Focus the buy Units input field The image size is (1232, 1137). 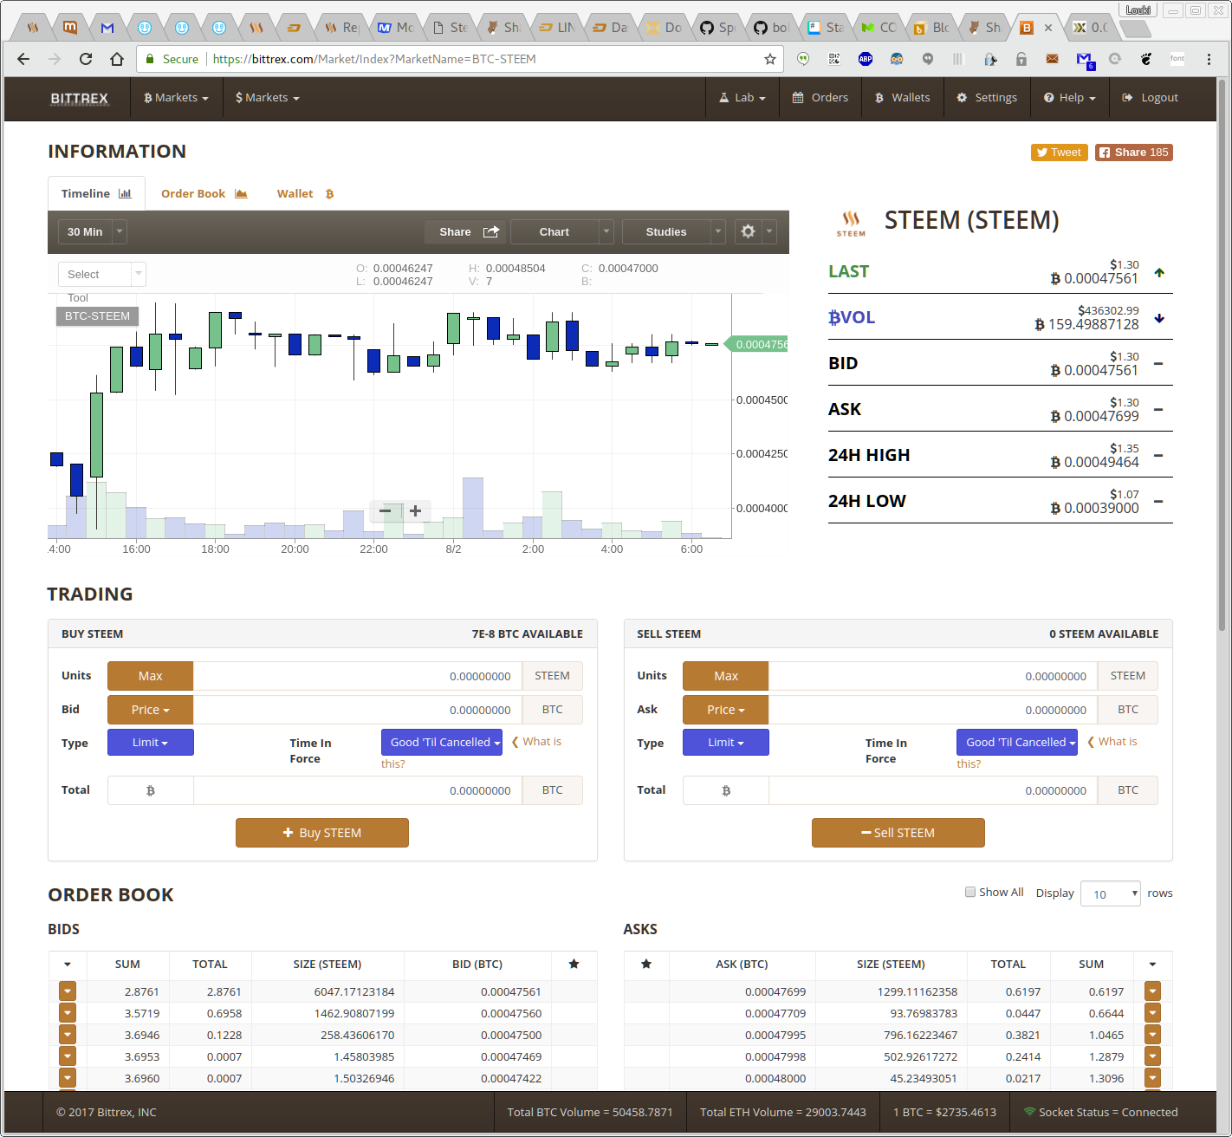pos(358,676)
